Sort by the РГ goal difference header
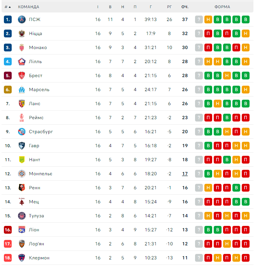 click(169, 7)
